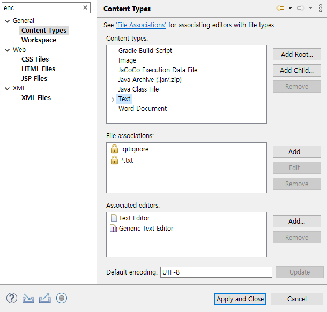This screenshot has height=312, width=327.
Task: Clear the filter text with X icon
Action: (85, 7)
